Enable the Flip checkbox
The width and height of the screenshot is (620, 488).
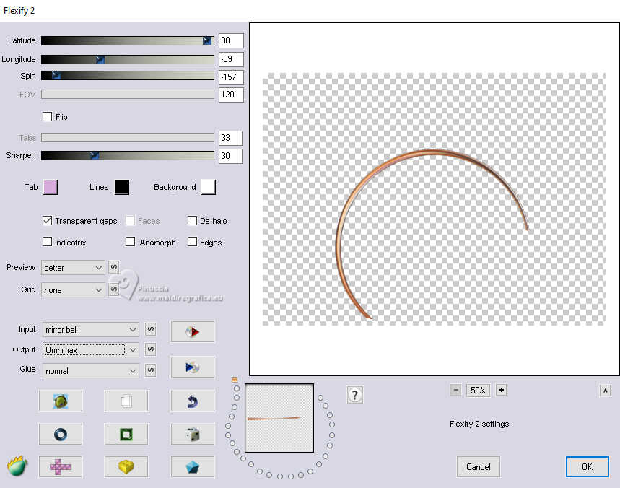point(47,117)
